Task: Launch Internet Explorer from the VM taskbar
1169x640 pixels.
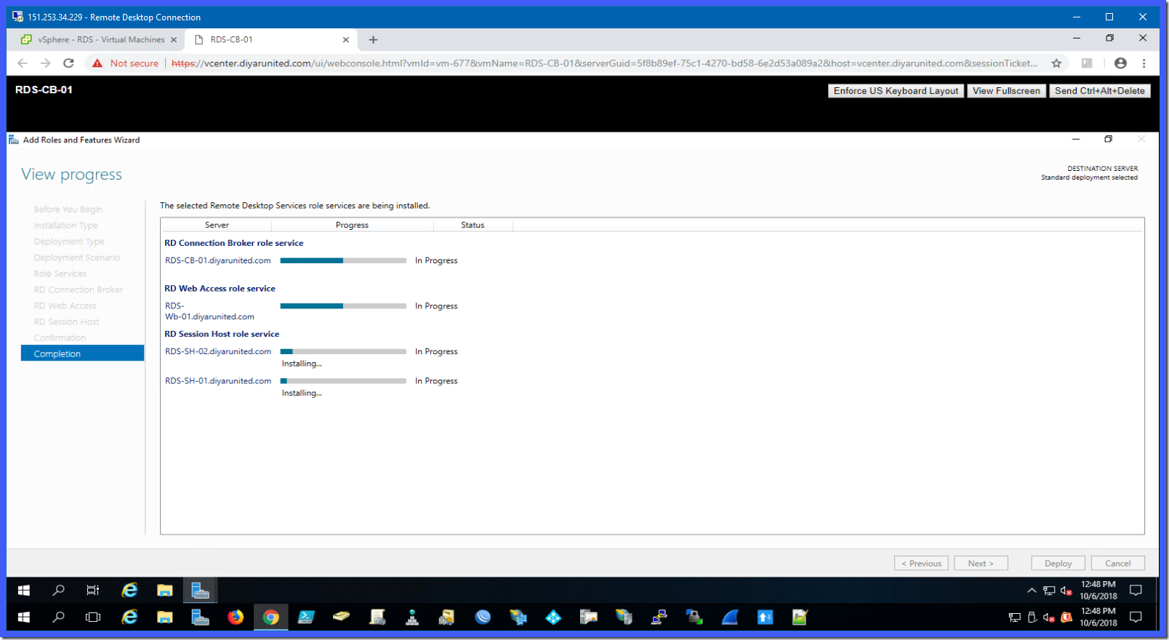Action: pyautogui.click(x=129, y=591)
